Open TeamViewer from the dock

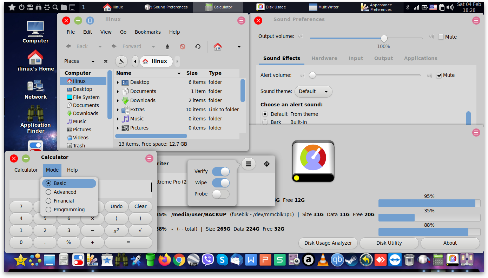[395, 260]
